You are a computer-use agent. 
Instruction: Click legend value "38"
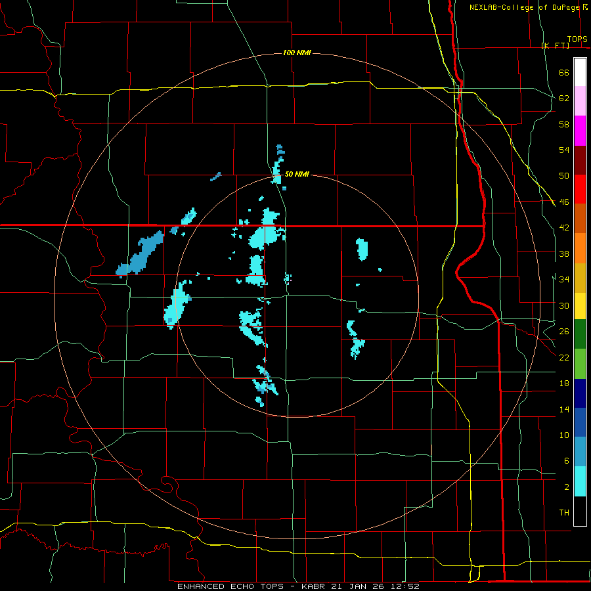click(564, 253)
